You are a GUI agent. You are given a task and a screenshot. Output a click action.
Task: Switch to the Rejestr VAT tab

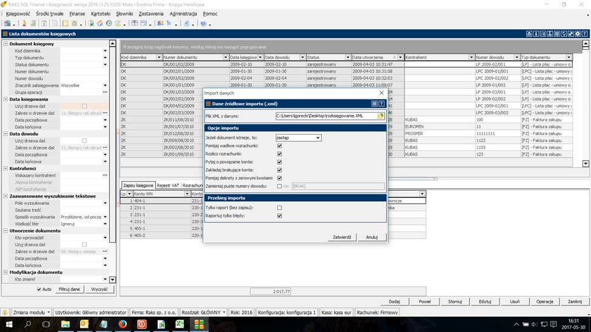point(168,185)
